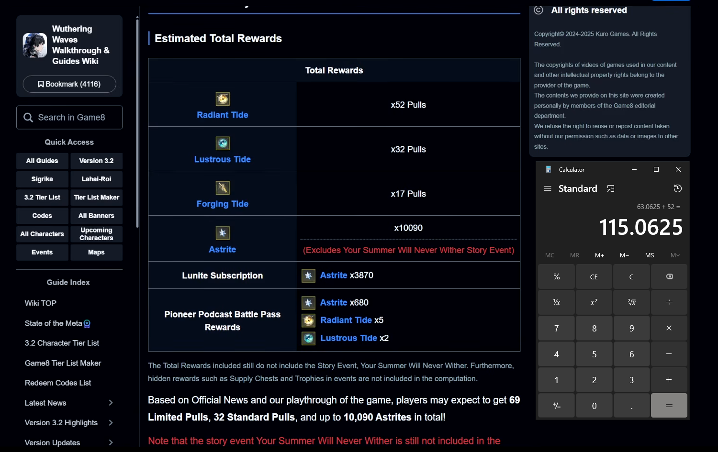
Task: Click the Calculator CE key
Action: (594, 276)
